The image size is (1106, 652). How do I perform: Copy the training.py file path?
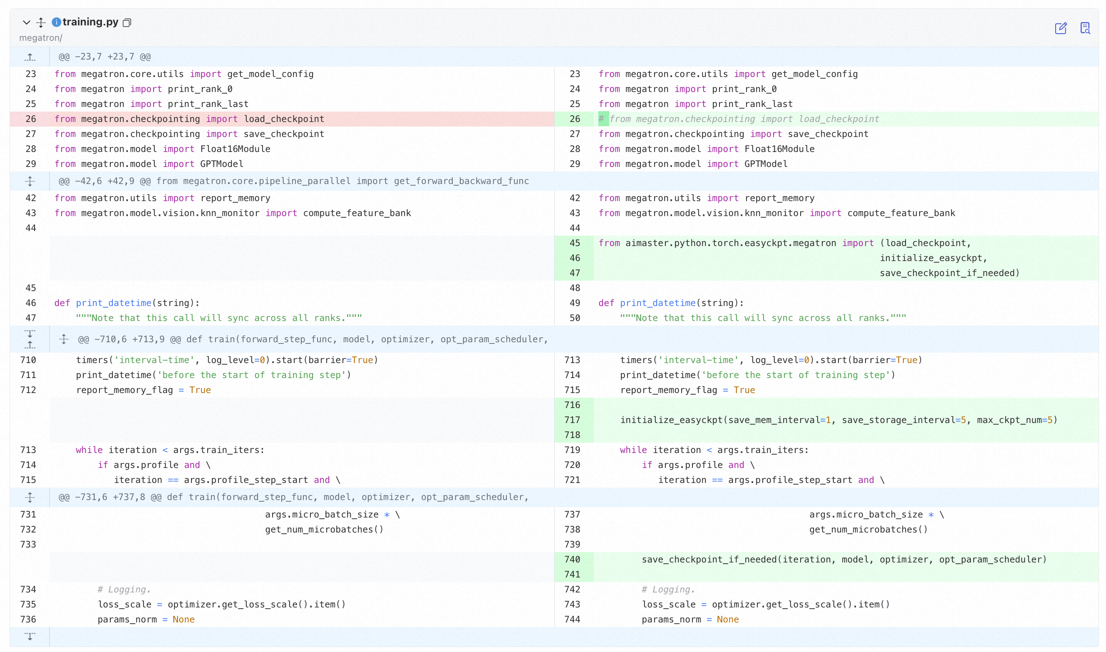[x=127, y=22]
